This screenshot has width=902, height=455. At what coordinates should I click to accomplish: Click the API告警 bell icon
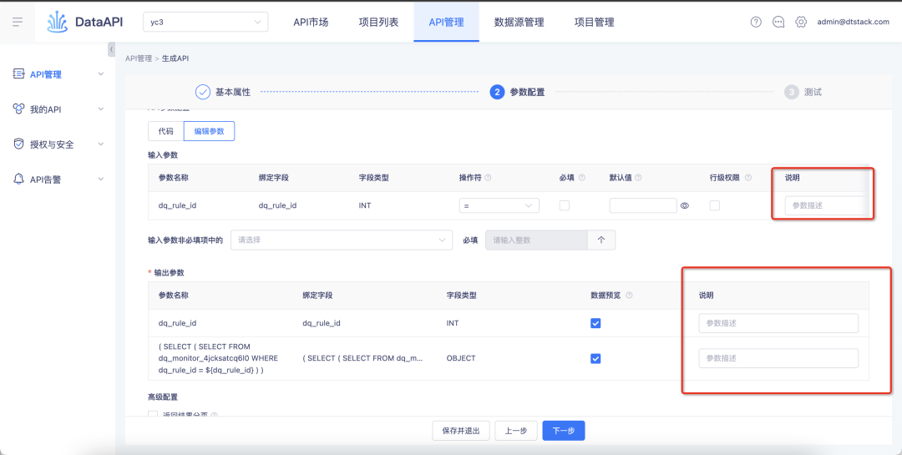(19, 179)
